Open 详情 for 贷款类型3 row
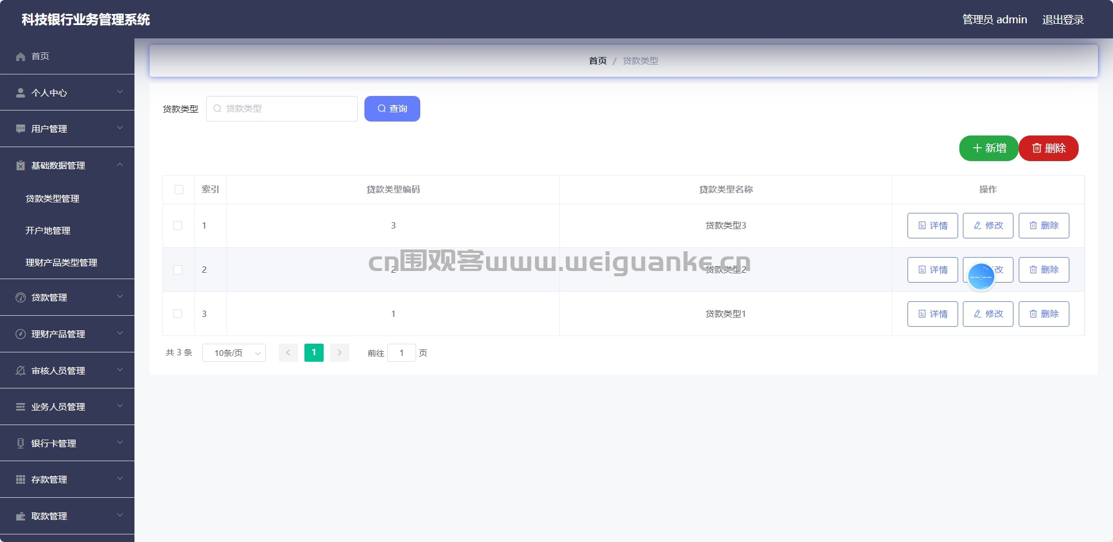The width and height of the screenshot is (1113, 542). pyautogui.click(x=933, y=226)
